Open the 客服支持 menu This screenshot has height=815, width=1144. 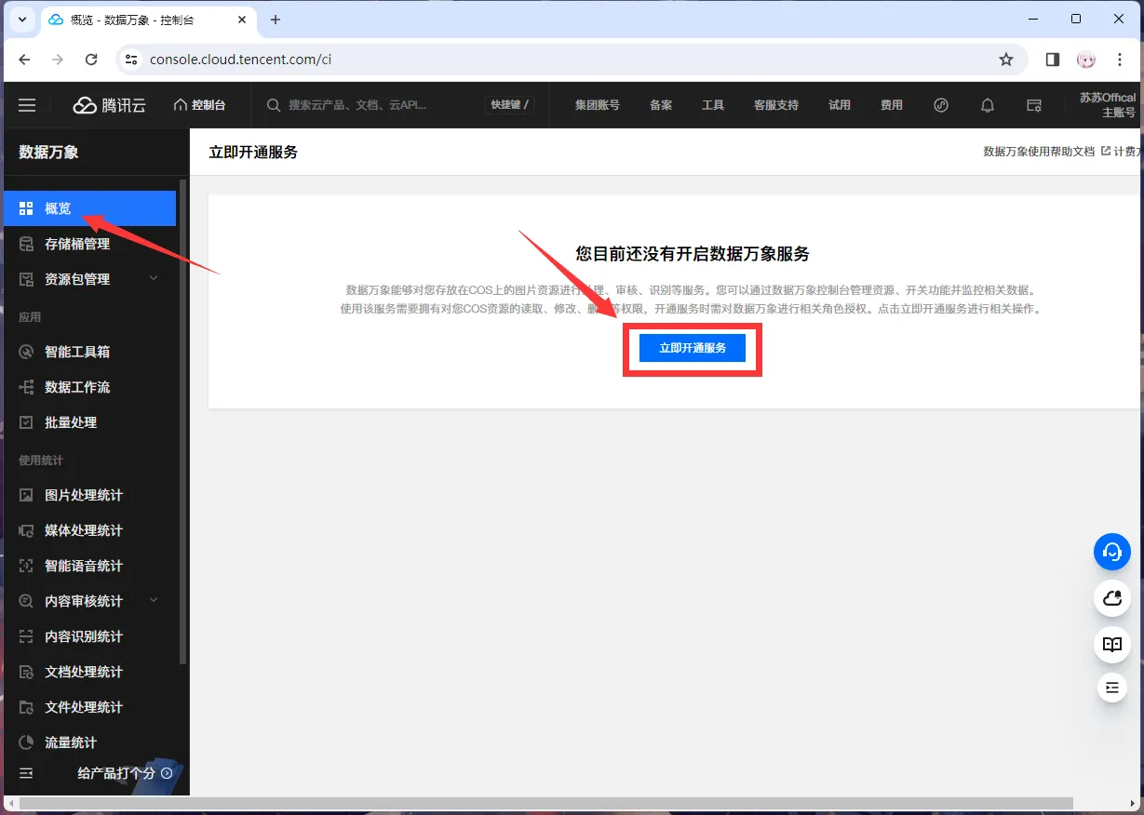776,105
